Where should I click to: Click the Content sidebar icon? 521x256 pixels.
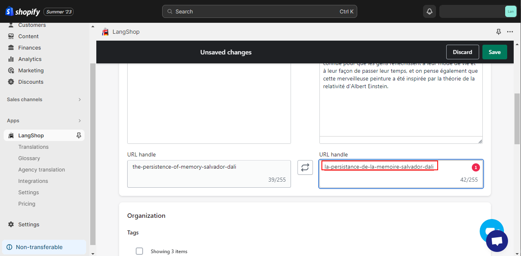click(x=11, y=36)
